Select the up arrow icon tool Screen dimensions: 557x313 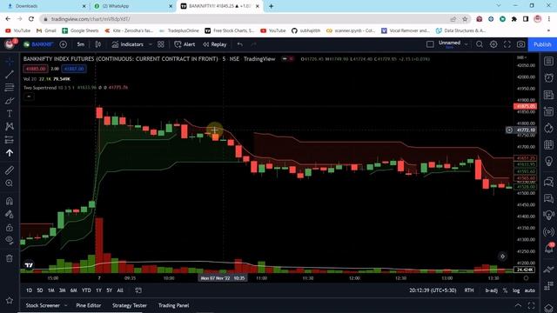click(10, 153)
